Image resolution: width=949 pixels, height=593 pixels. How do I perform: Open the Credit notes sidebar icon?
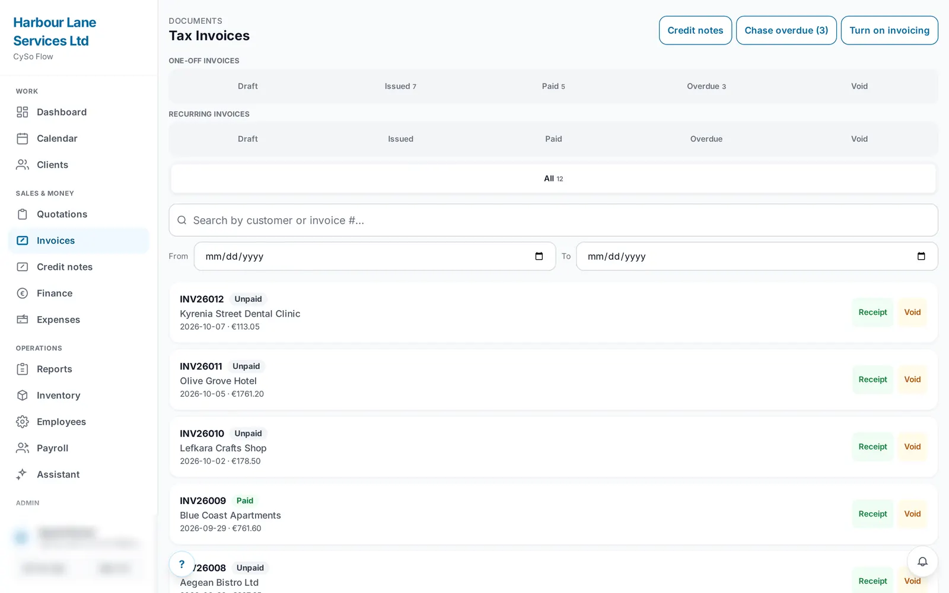pos(23,267)
